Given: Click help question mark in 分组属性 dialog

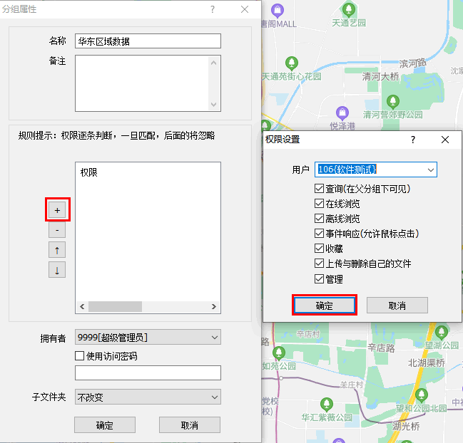Looking at the screenshot, I should point(212,9).
